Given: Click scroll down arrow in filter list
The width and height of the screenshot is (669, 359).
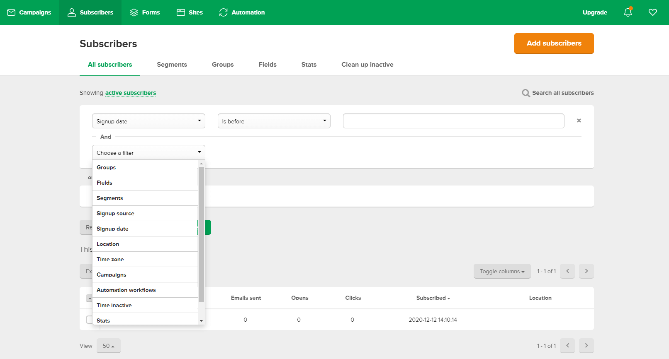Looking at the screenshot, I should (x=201, y=321).
